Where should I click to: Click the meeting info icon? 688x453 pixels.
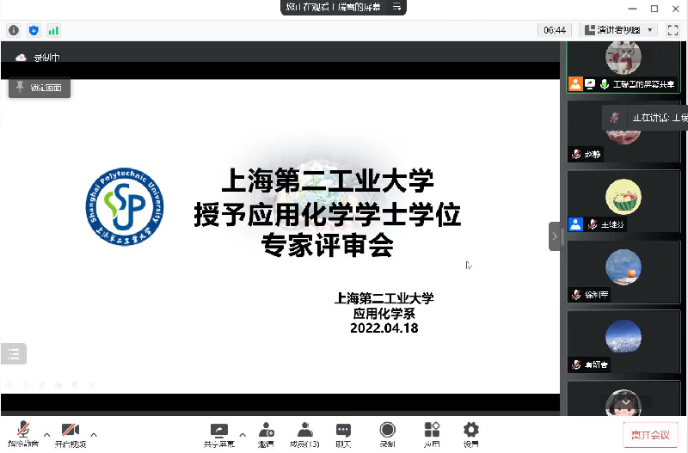pos(14,30)
